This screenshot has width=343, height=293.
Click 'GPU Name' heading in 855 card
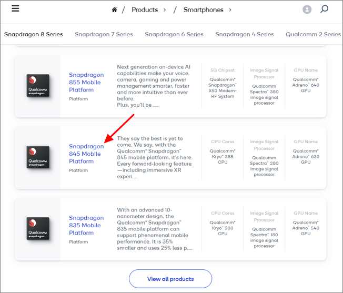(306, 70)
